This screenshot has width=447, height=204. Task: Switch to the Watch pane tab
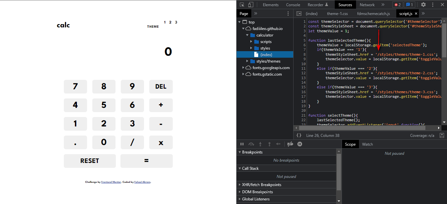[x=367, y=144]
